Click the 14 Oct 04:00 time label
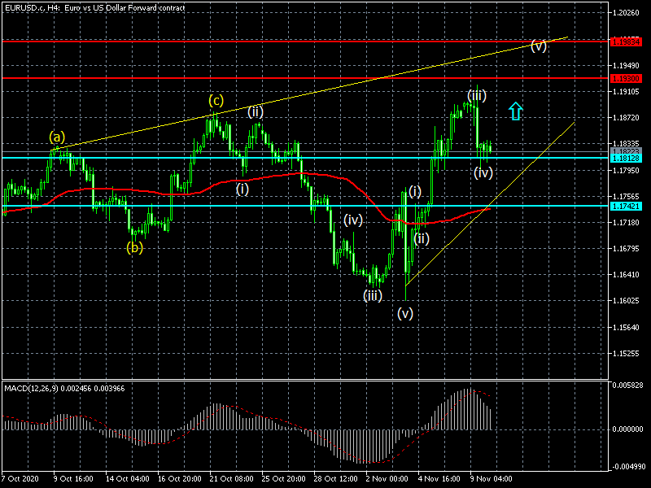This screenshot has height=488, width=651. (127, 478)
